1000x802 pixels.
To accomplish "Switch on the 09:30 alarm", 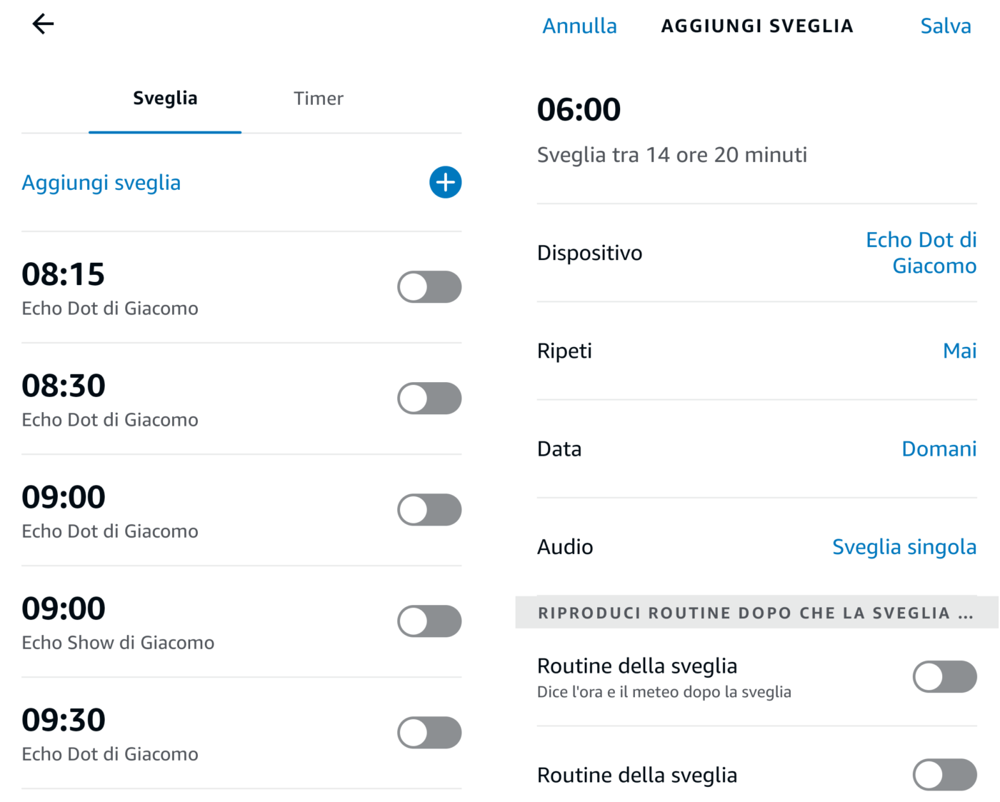I will pyautogui.click(x=429, y=733).
